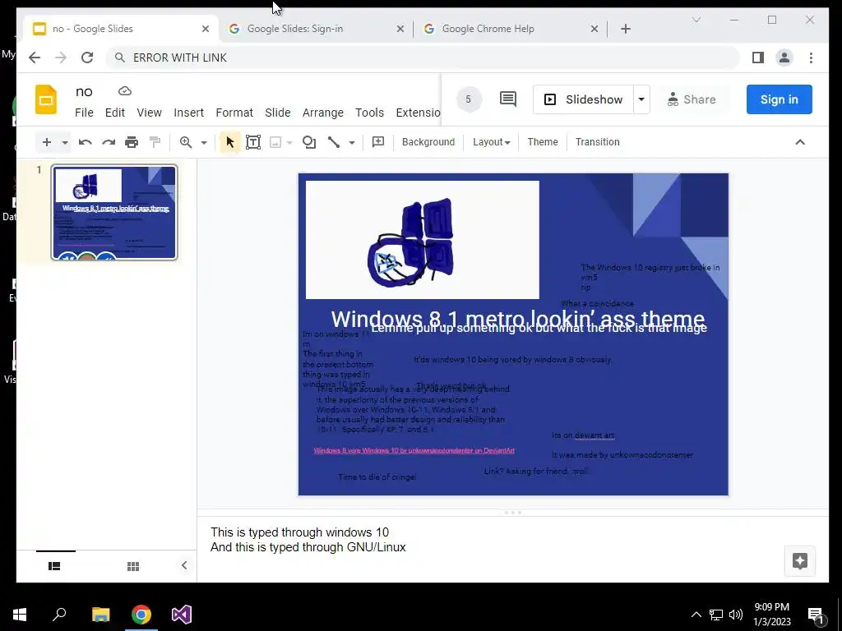Click the Paint format icon

coord(155,142)
